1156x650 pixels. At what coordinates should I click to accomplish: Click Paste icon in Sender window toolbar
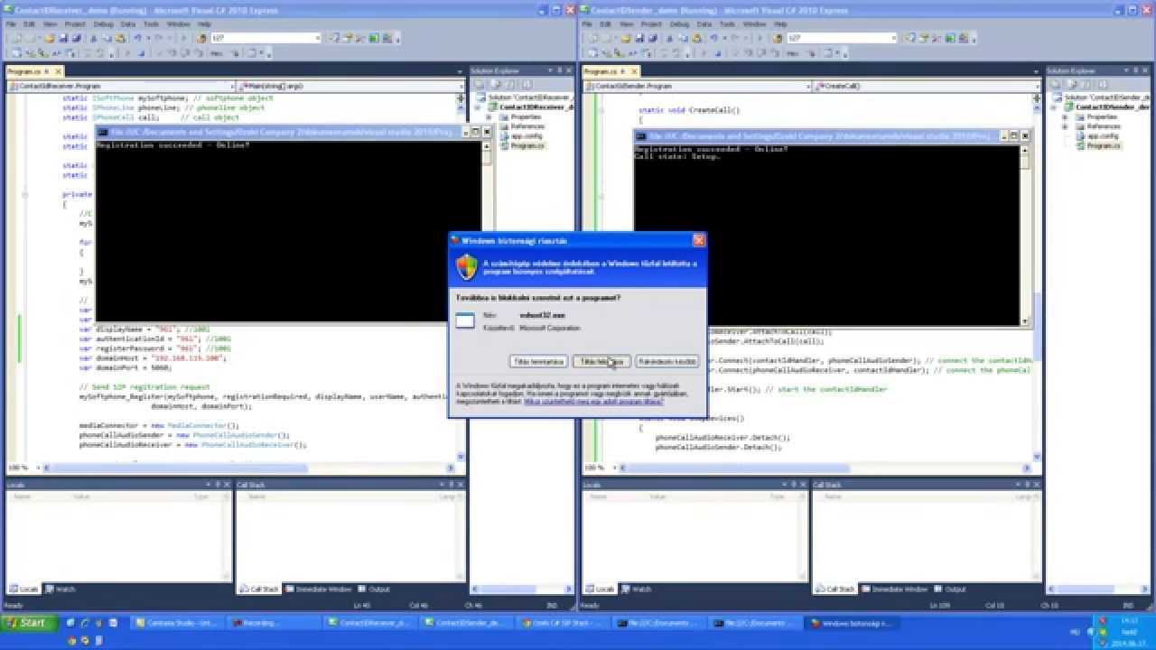click(697, 38)
